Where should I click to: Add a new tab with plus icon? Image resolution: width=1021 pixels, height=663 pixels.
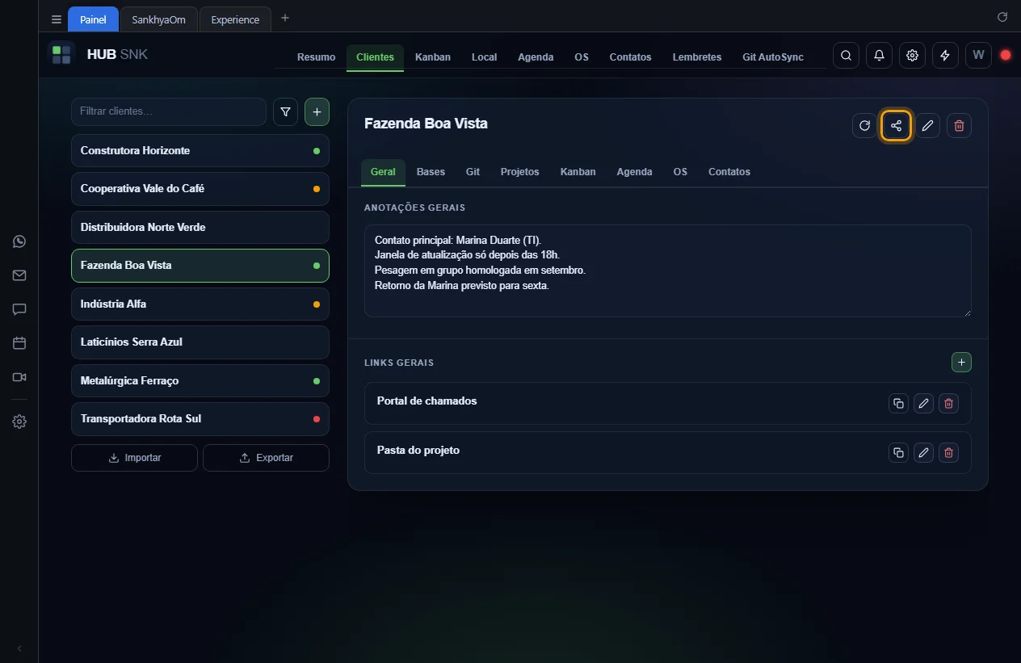(285, 19)
